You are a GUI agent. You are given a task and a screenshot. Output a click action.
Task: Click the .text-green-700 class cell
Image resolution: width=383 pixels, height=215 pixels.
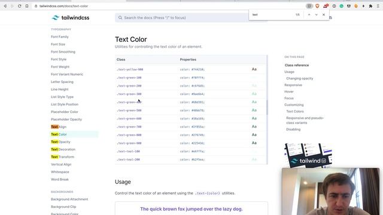click(129, 127)
